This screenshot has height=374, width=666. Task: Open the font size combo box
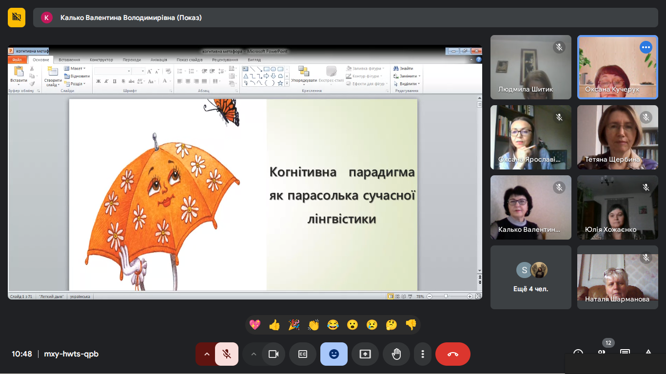[x=138, y=71]
